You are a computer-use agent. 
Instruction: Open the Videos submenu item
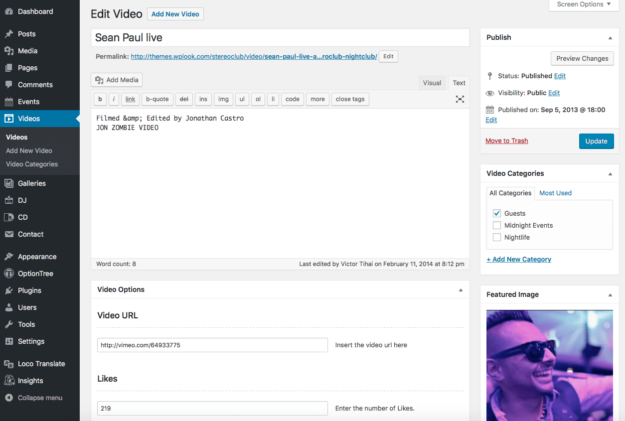[x=16, y=137]
